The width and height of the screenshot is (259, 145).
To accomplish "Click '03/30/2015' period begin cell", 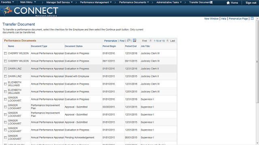I will (108, 107).
